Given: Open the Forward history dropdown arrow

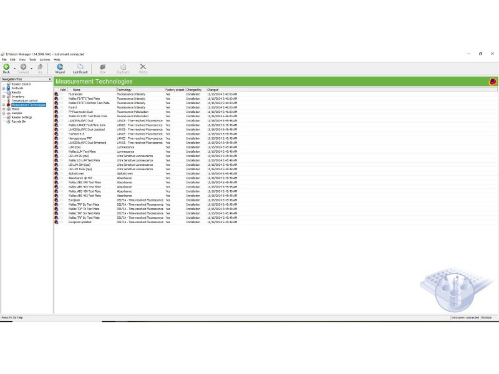Looking at the screenshot, I should tap(32, 68).
